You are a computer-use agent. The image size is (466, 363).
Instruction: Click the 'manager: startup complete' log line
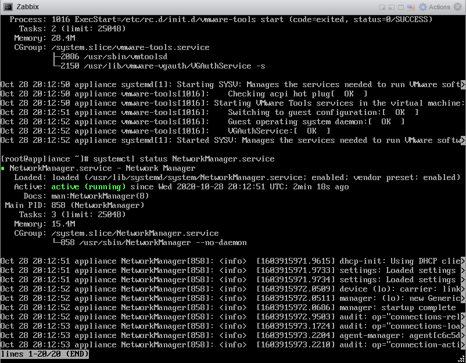228,307
